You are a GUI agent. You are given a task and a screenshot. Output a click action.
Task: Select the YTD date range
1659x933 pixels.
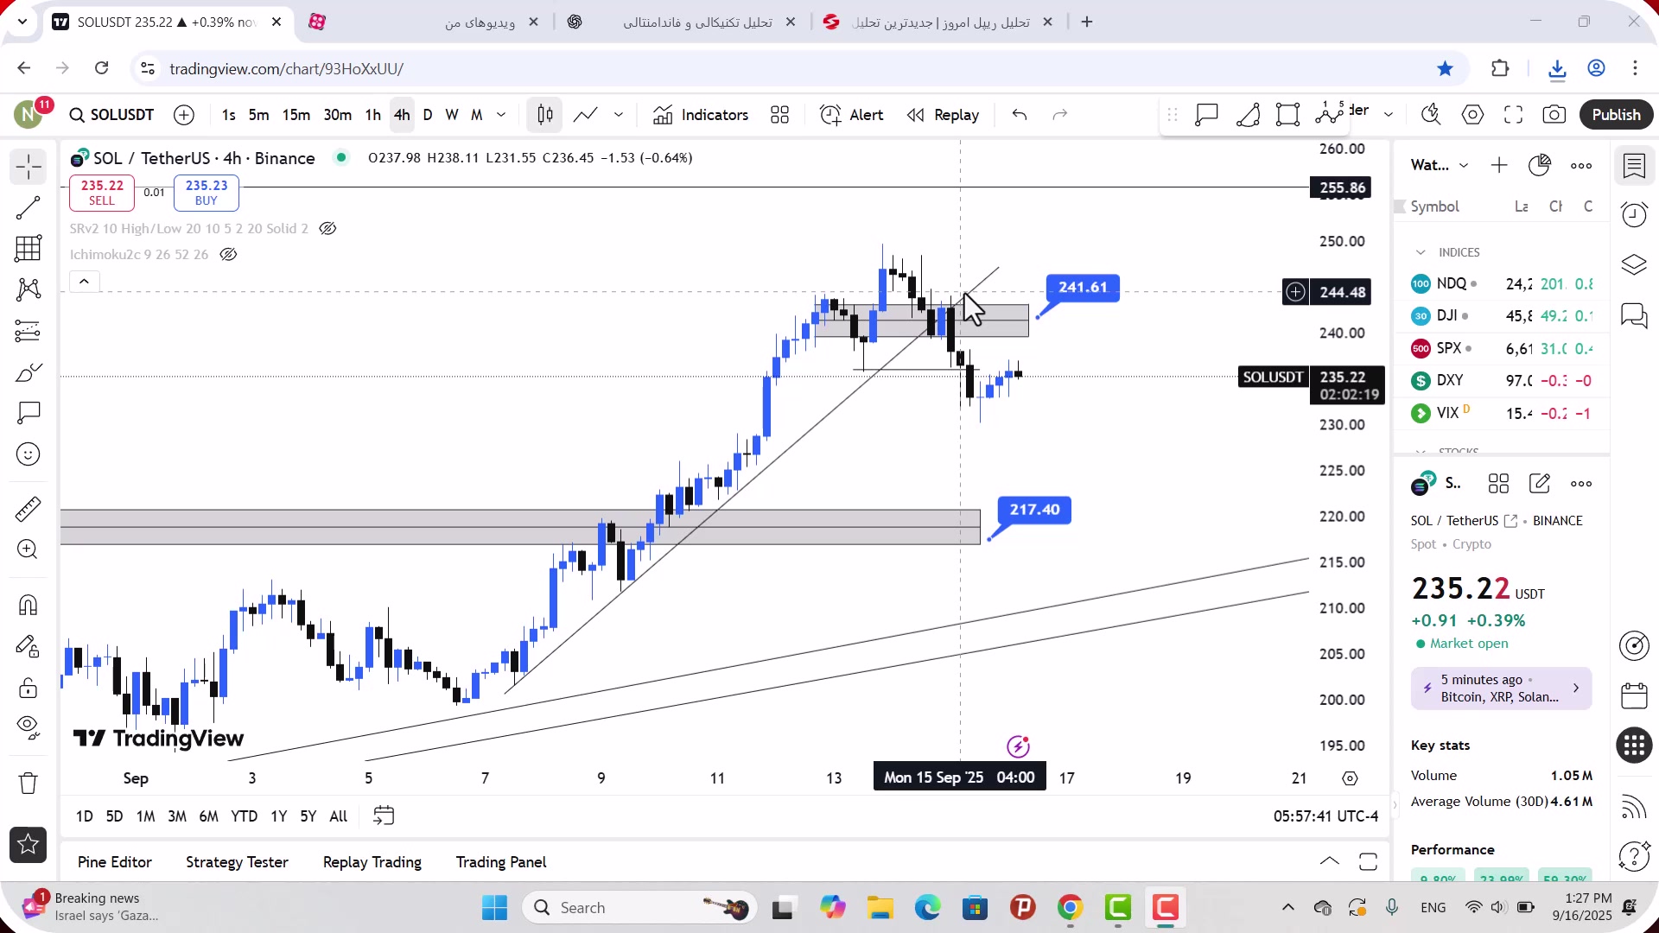(x=244, y=816)
